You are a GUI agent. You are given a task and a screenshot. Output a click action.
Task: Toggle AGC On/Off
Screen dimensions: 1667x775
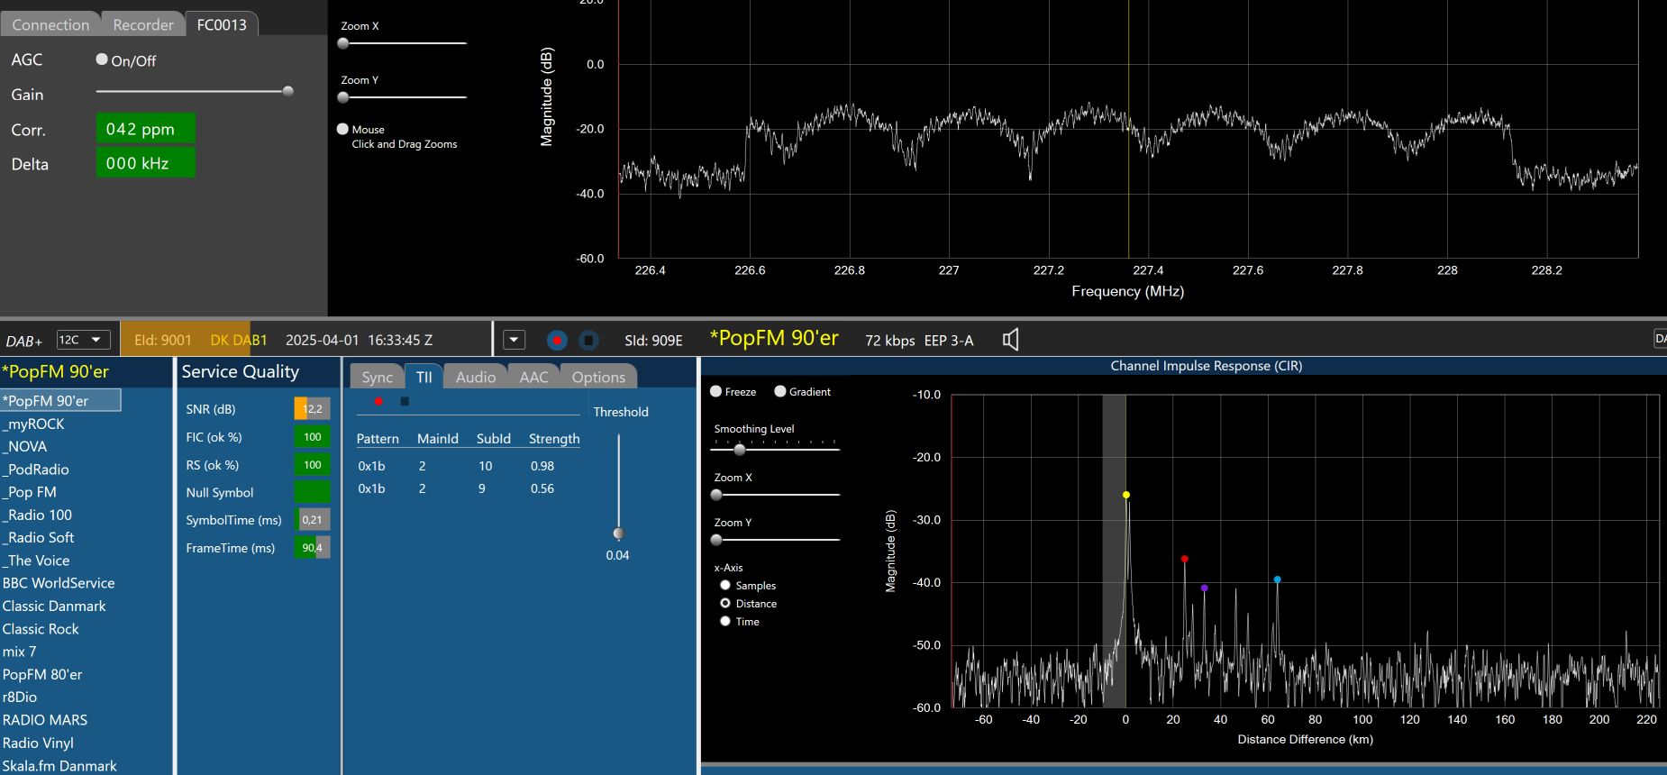tap(103, 59)
